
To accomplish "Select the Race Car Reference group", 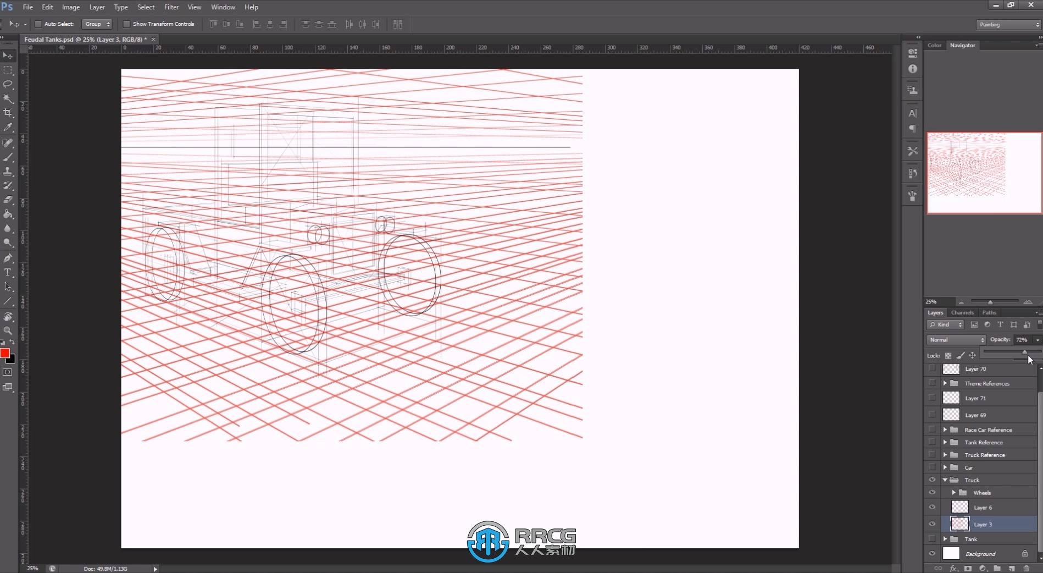I will 989,430.
